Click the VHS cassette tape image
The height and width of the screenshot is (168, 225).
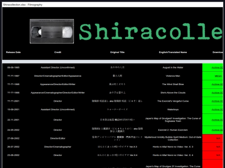52,31
